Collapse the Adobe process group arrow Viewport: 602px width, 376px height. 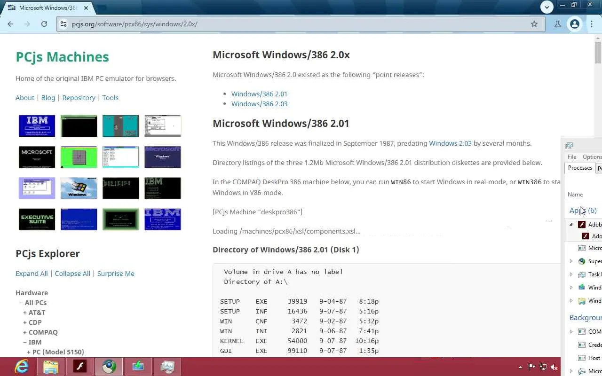[x=571, y=225]
